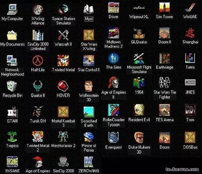Launch Quake II

(x=37, y=86)
